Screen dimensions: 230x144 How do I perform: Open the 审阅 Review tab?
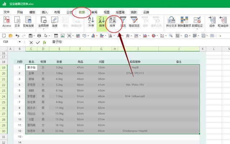[94, 12]
